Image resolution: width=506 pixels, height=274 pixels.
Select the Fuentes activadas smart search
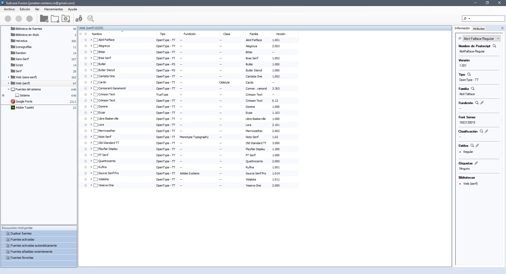[x=39, y=239]
